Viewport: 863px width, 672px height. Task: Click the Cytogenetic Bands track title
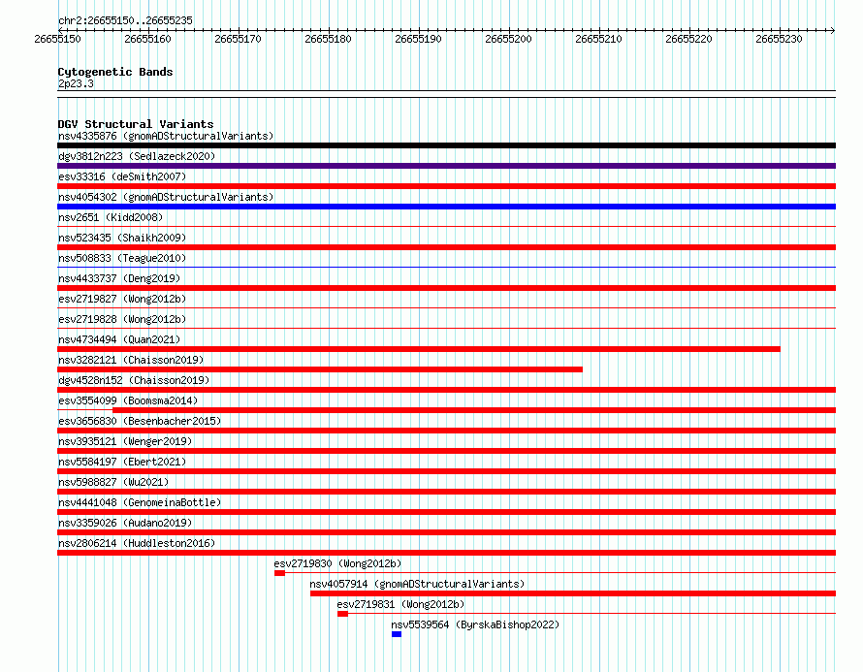pyautogui.click(x=115, y=72)
